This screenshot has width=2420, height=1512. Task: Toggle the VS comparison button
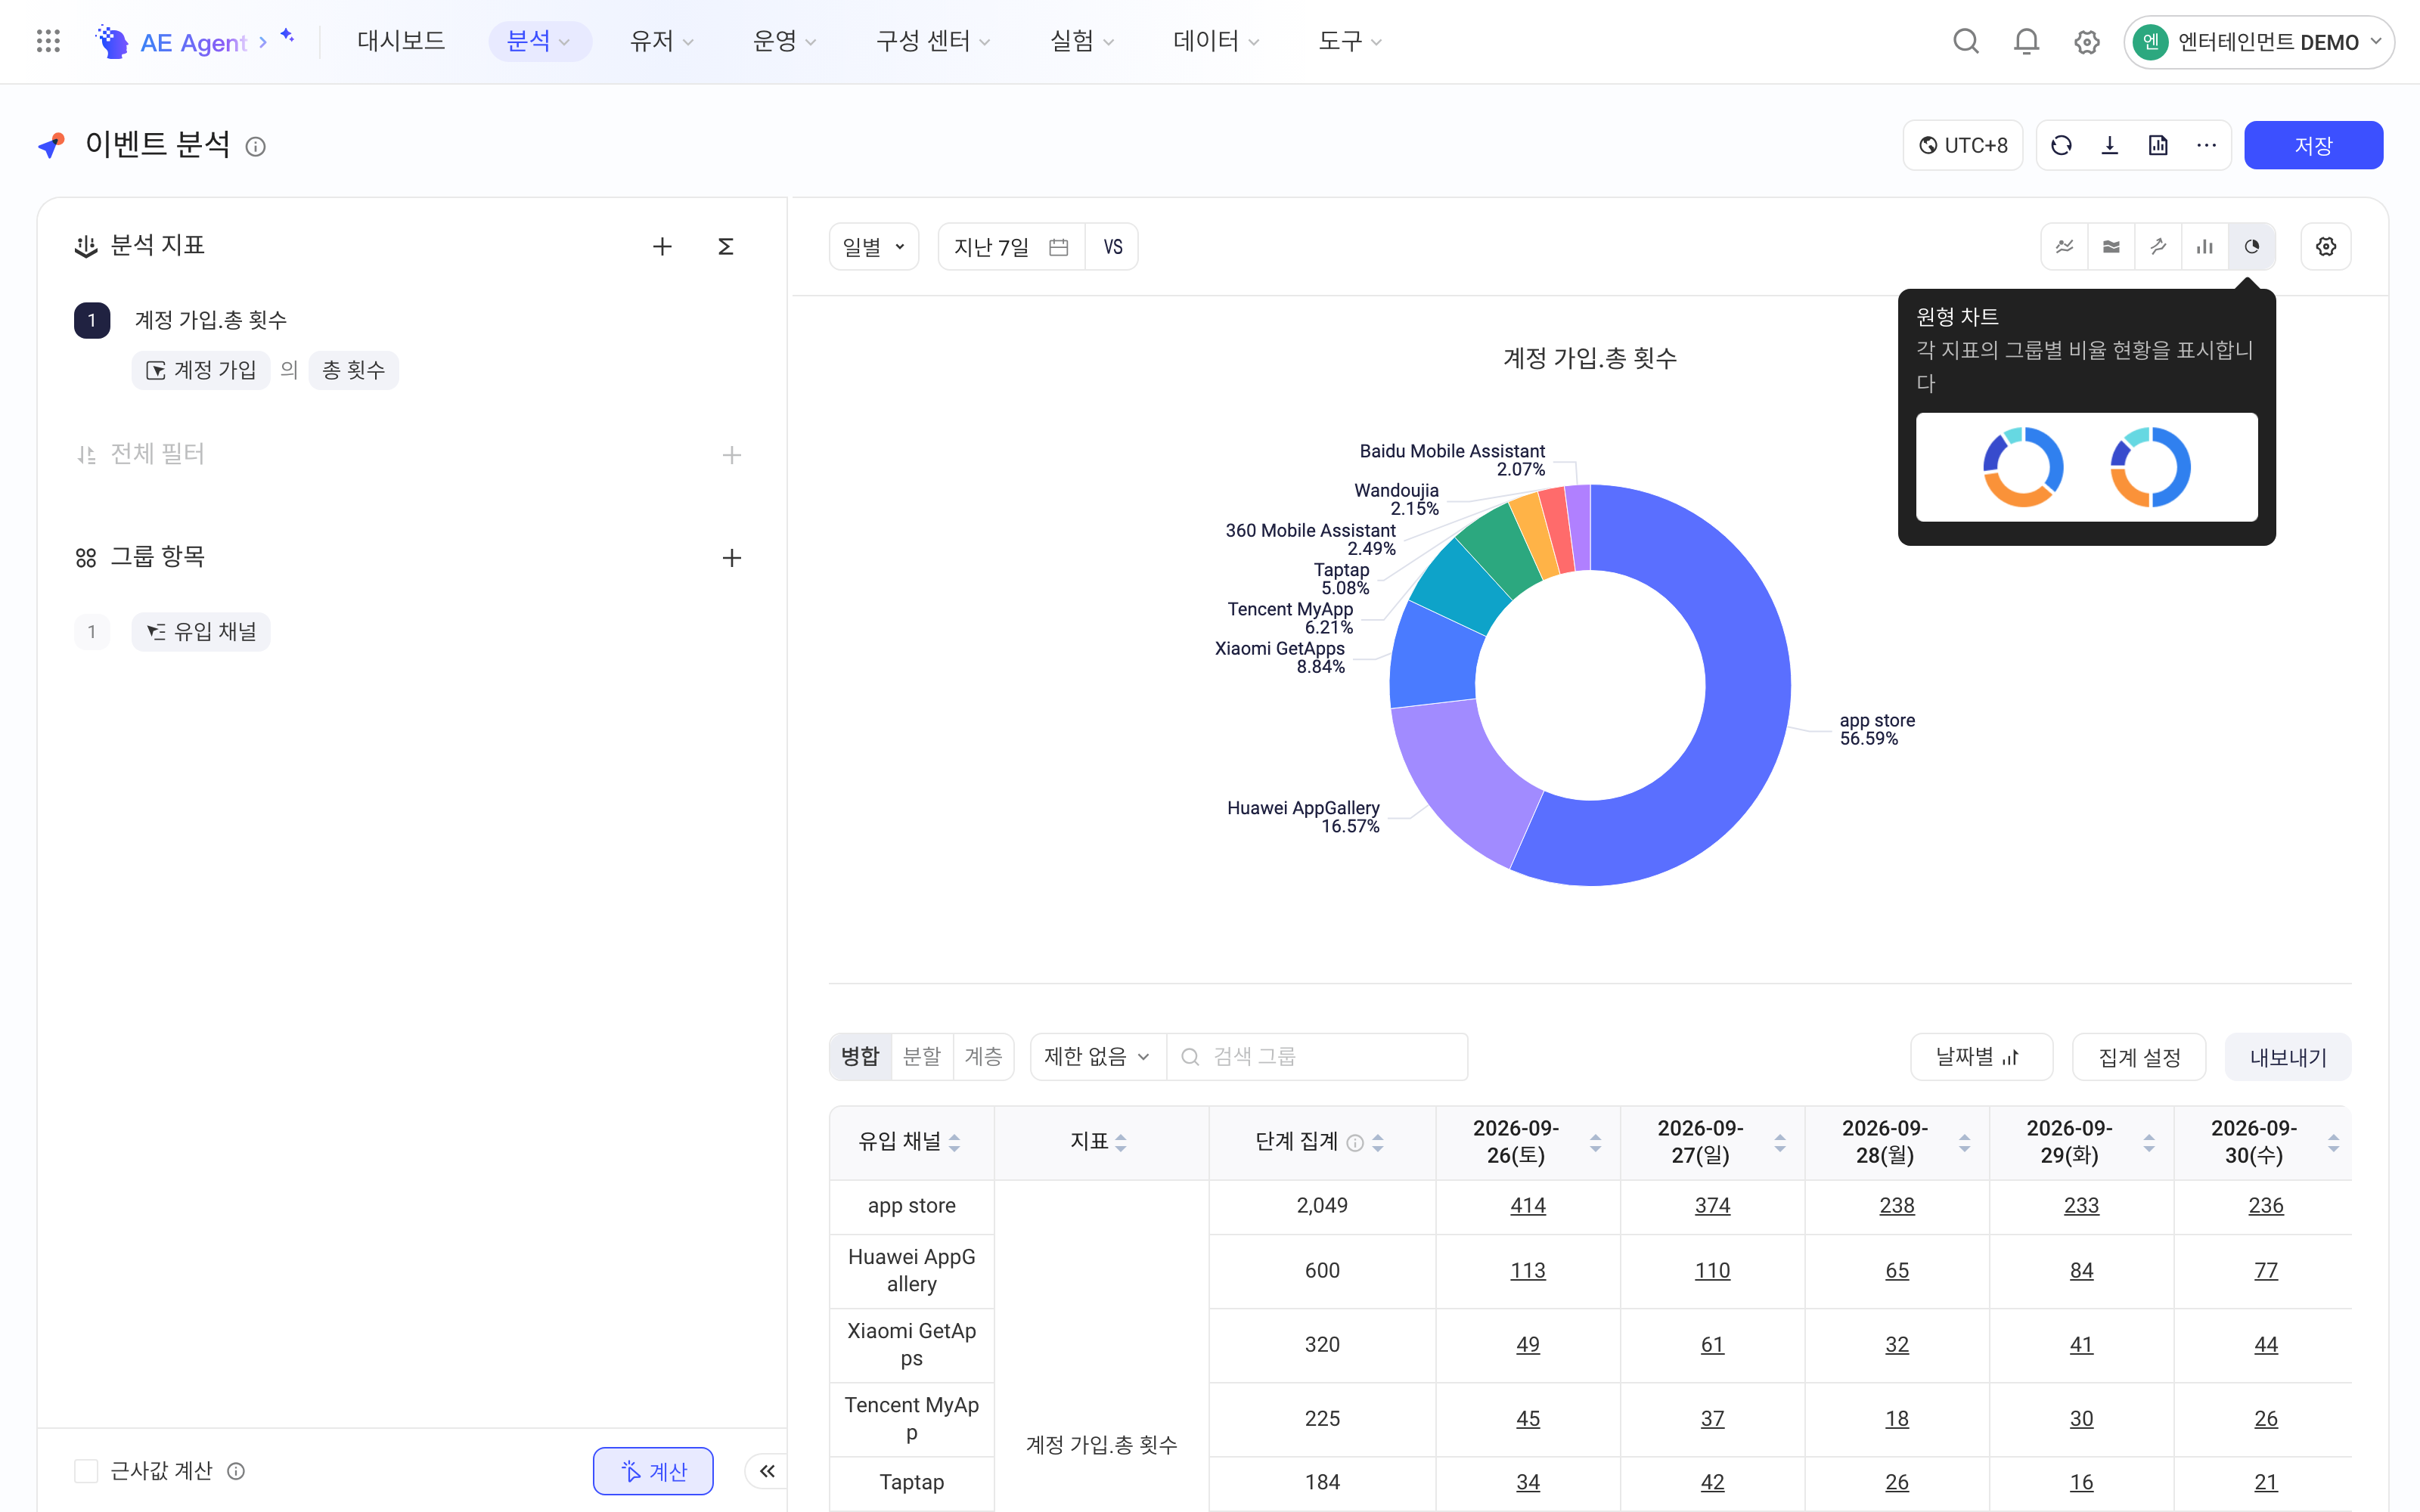click(1112, 246)
